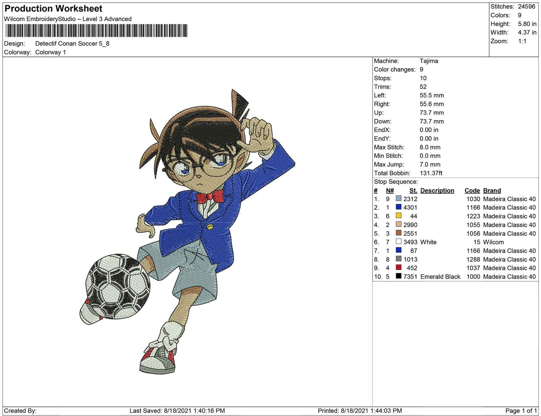Click the design name 'Detectif Conan Soccer 5_8'
541x416 pixels.
coord(72,43)
